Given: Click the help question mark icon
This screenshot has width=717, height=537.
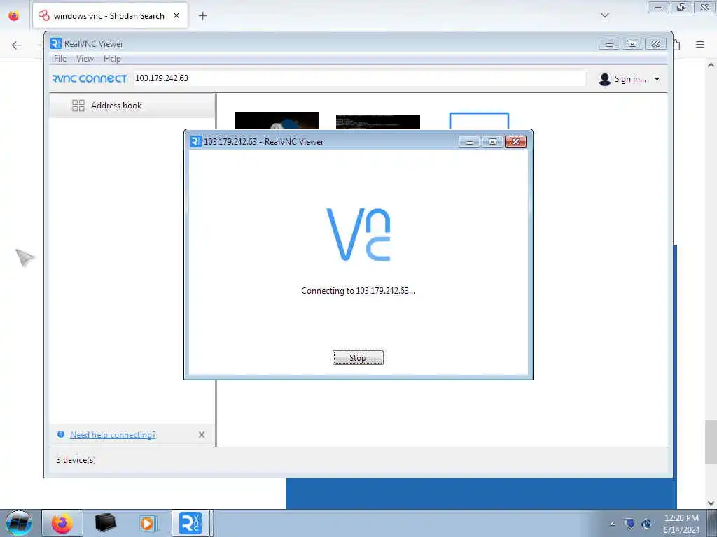Looking at the screenshot, I should click(61, 434).
